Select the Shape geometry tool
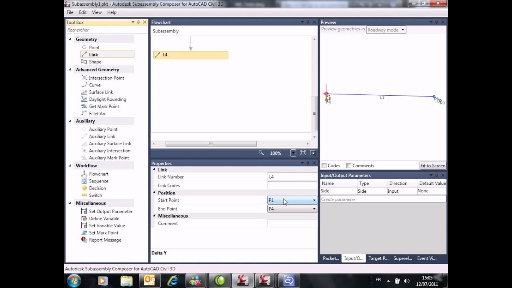Viewport: 512px width, 288px height. 95,62
